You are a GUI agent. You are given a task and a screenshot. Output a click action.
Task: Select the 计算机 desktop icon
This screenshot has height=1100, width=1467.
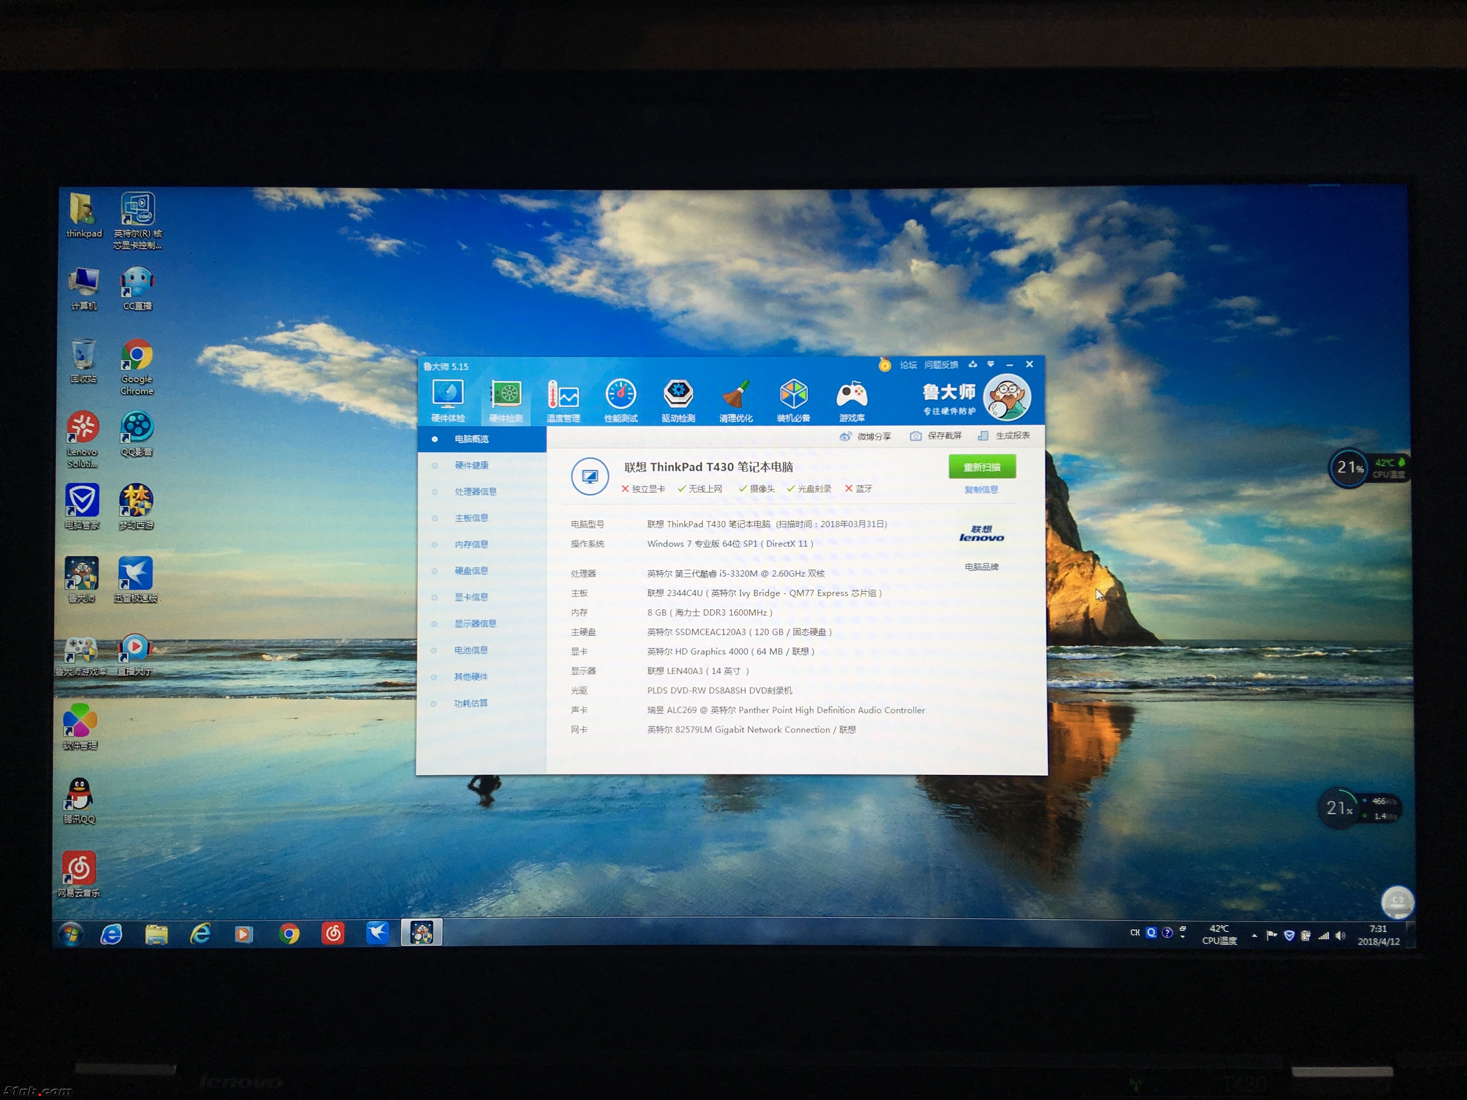[84, 290]
